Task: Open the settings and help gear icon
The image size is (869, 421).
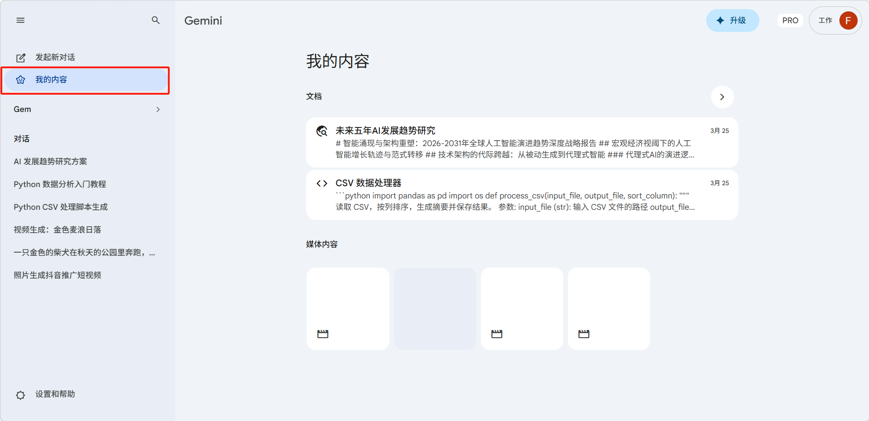Action: coord(20,395)
